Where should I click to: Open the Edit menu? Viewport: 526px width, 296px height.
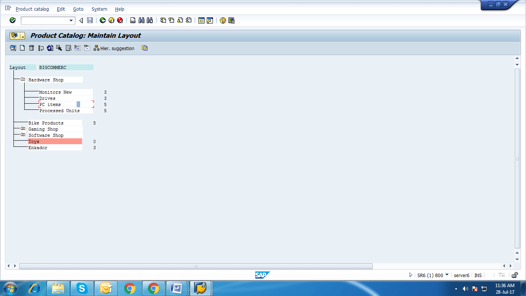click(x=61, y=9)
